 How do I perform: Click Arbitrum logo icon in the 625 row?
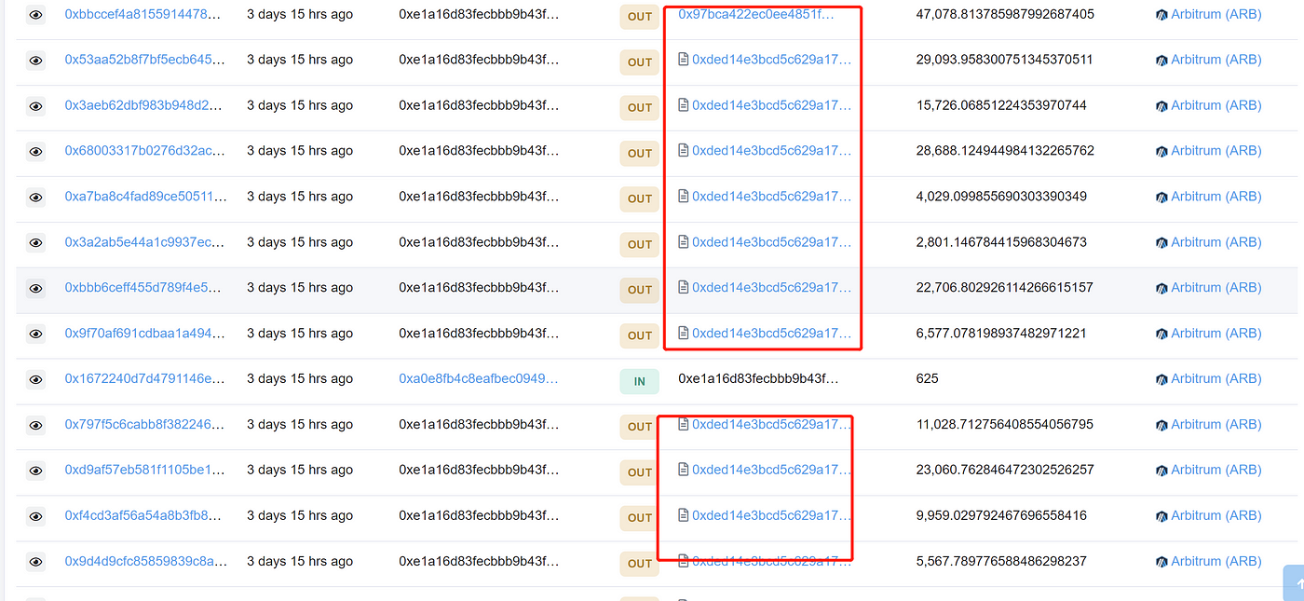(x=1161, y=379)
